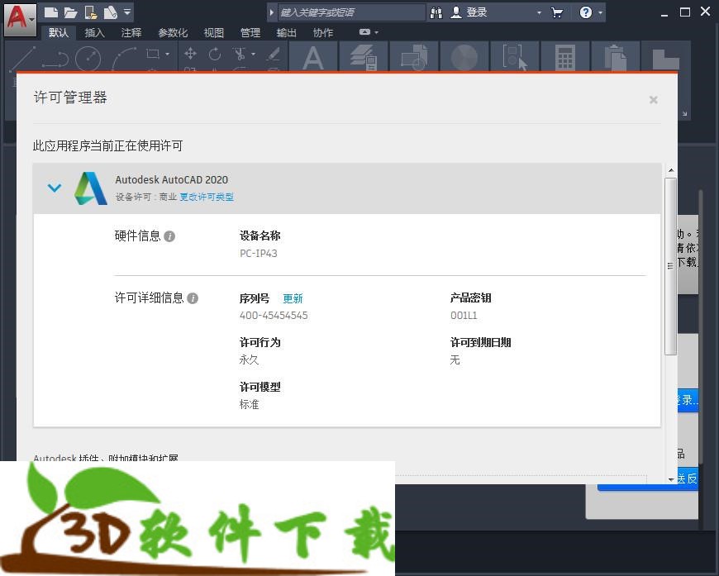Click the View base panel icon
Viewport: 719px width, 576px height.
click(x=666, y=58)
